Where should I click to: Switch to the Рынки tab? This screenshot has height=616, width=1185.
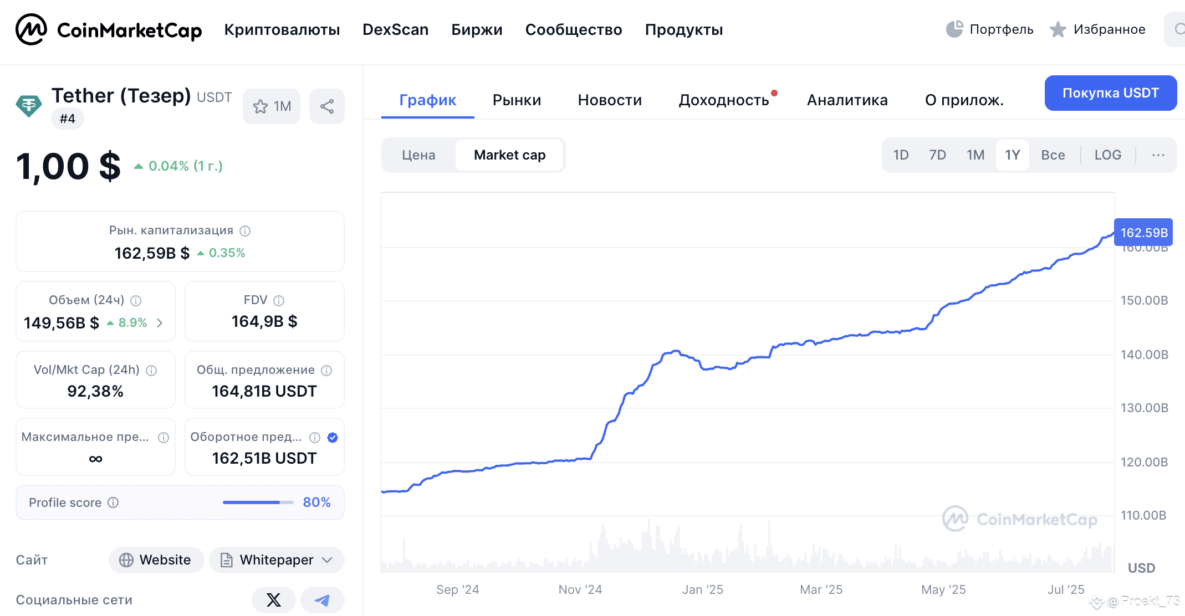pos(517,100)
